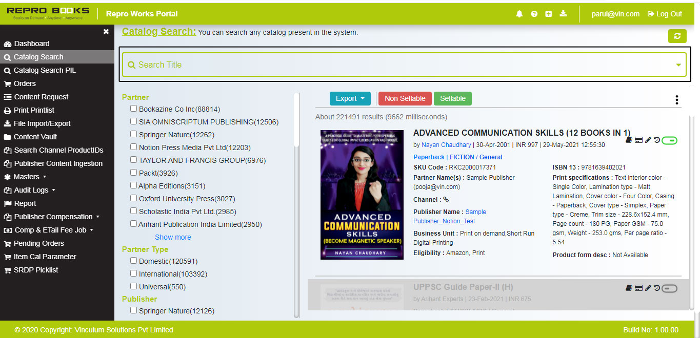700x338 pixels.
Task: Open the Export dropdown button
Action: (x=350, y=98)
